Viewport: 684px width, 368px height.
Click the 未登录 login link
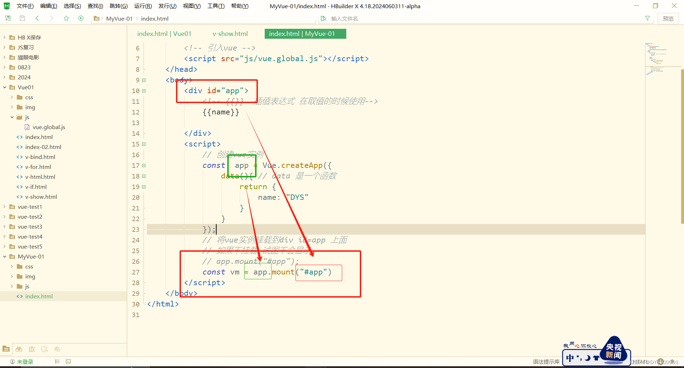(25, 362)
